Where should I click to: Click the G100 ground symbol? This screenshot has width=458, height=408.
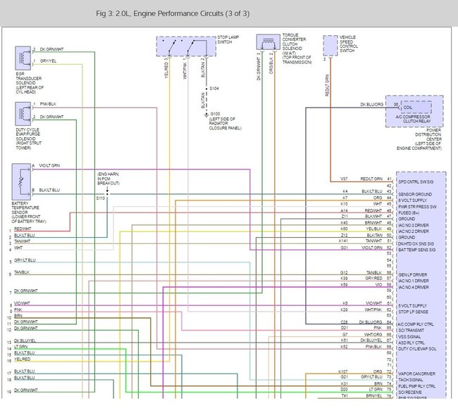click(x=206, y=115)
